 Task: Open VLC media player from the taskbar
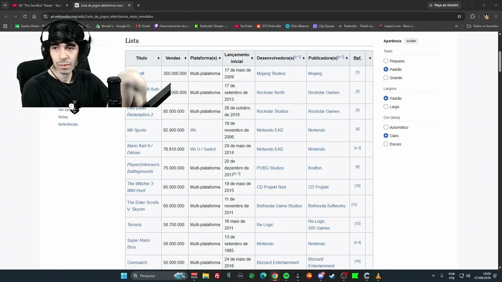[x=378, y=276]
